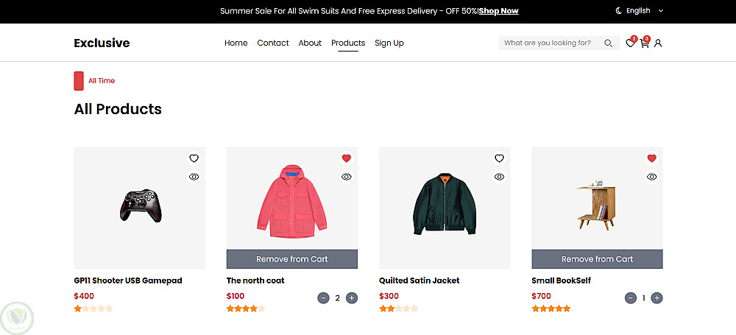Go to the Contact page
The width and height of the screenshot is (736, 335).
273,43
